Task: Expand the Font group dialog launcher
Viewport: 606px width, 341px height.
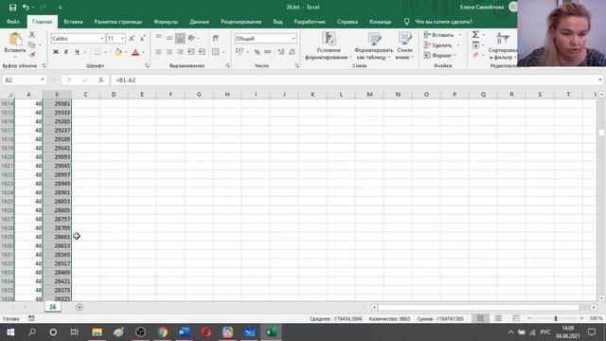Action: pyautogui.click(x=147, y=66)
